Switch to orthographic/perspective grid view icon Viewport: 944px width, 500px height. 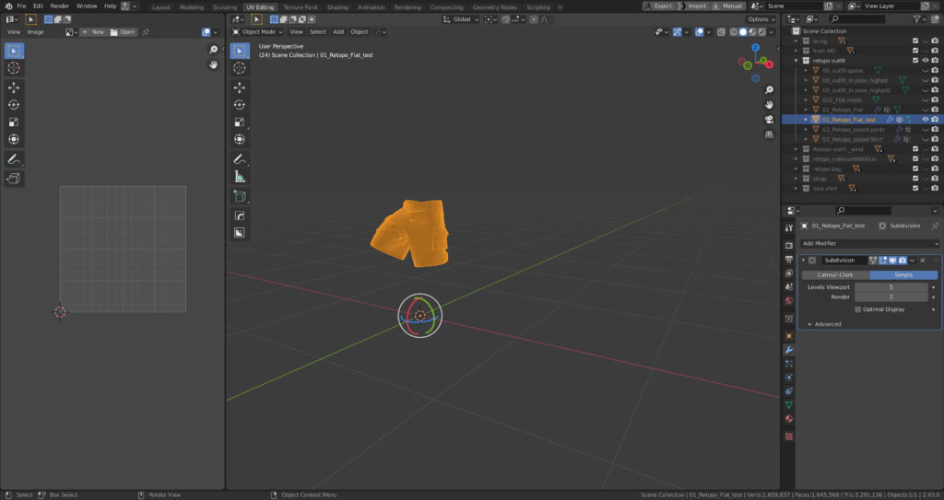coord(769,134)
